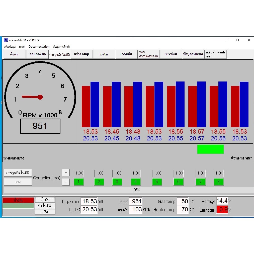This screenshot has width=254, height=254.
Task: Select the แก๊ส fuel mode button
Action: (45, 212)
